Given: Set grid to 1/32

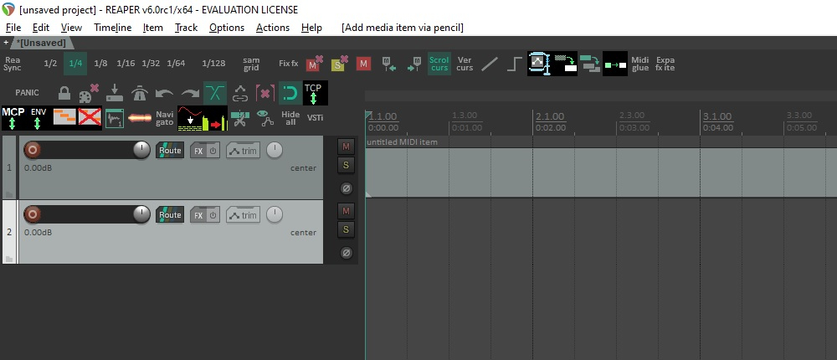Looking at the screenshot, I should 151,64.
